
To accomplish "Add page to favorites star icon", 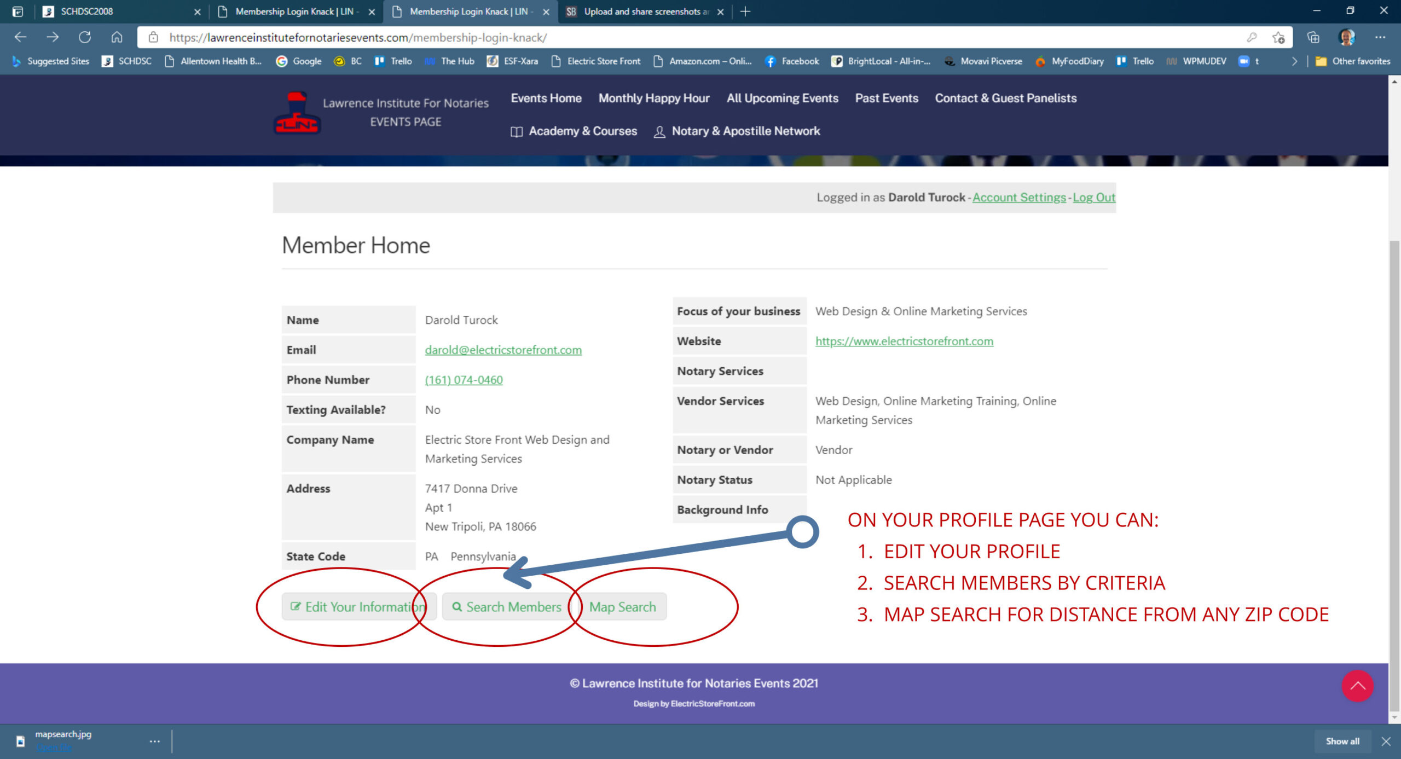I will 1278,37.
